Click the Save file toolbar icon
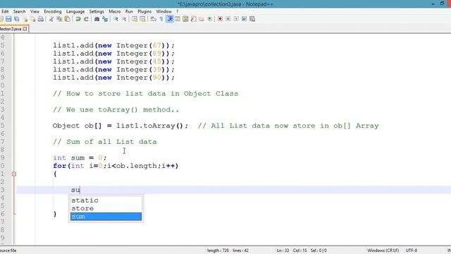Image resolution: width=451 pixels, height=254 pixels. 8,19
